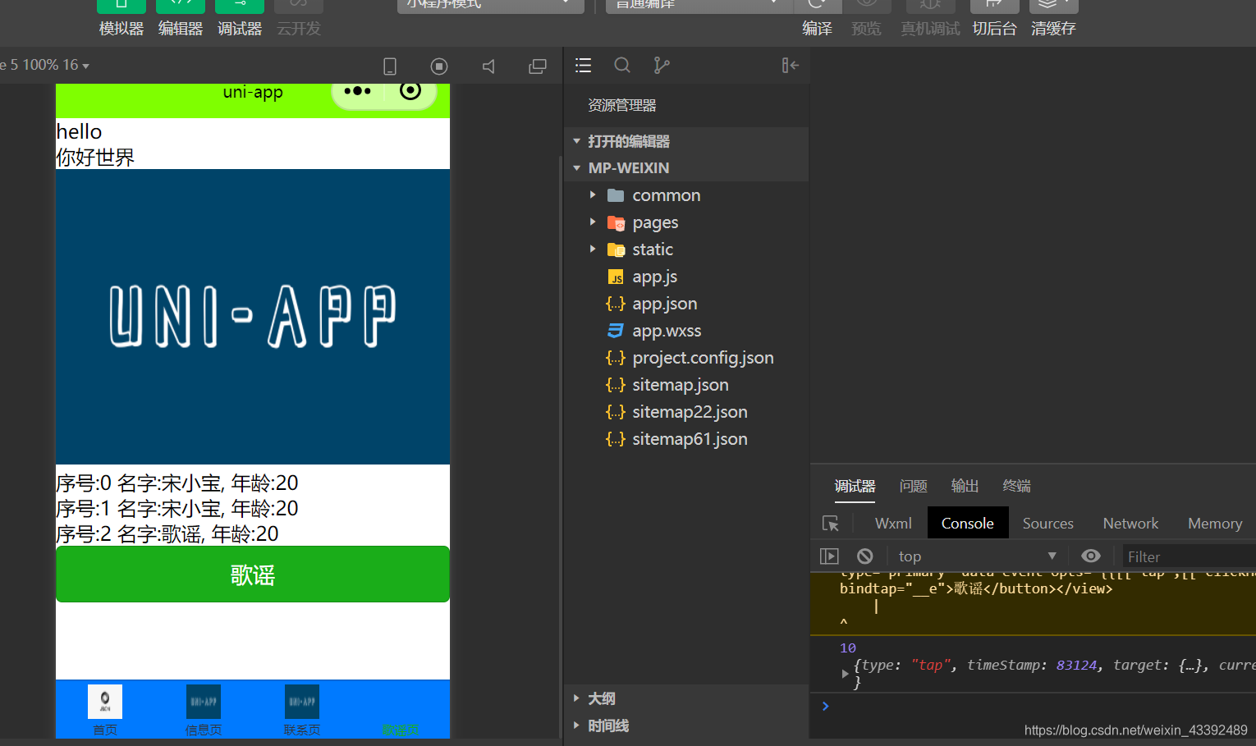The width and height of the screenshot is (1256, 746).
Task: Switch to 问题 problems tab
Action: (x=913, y=486)
